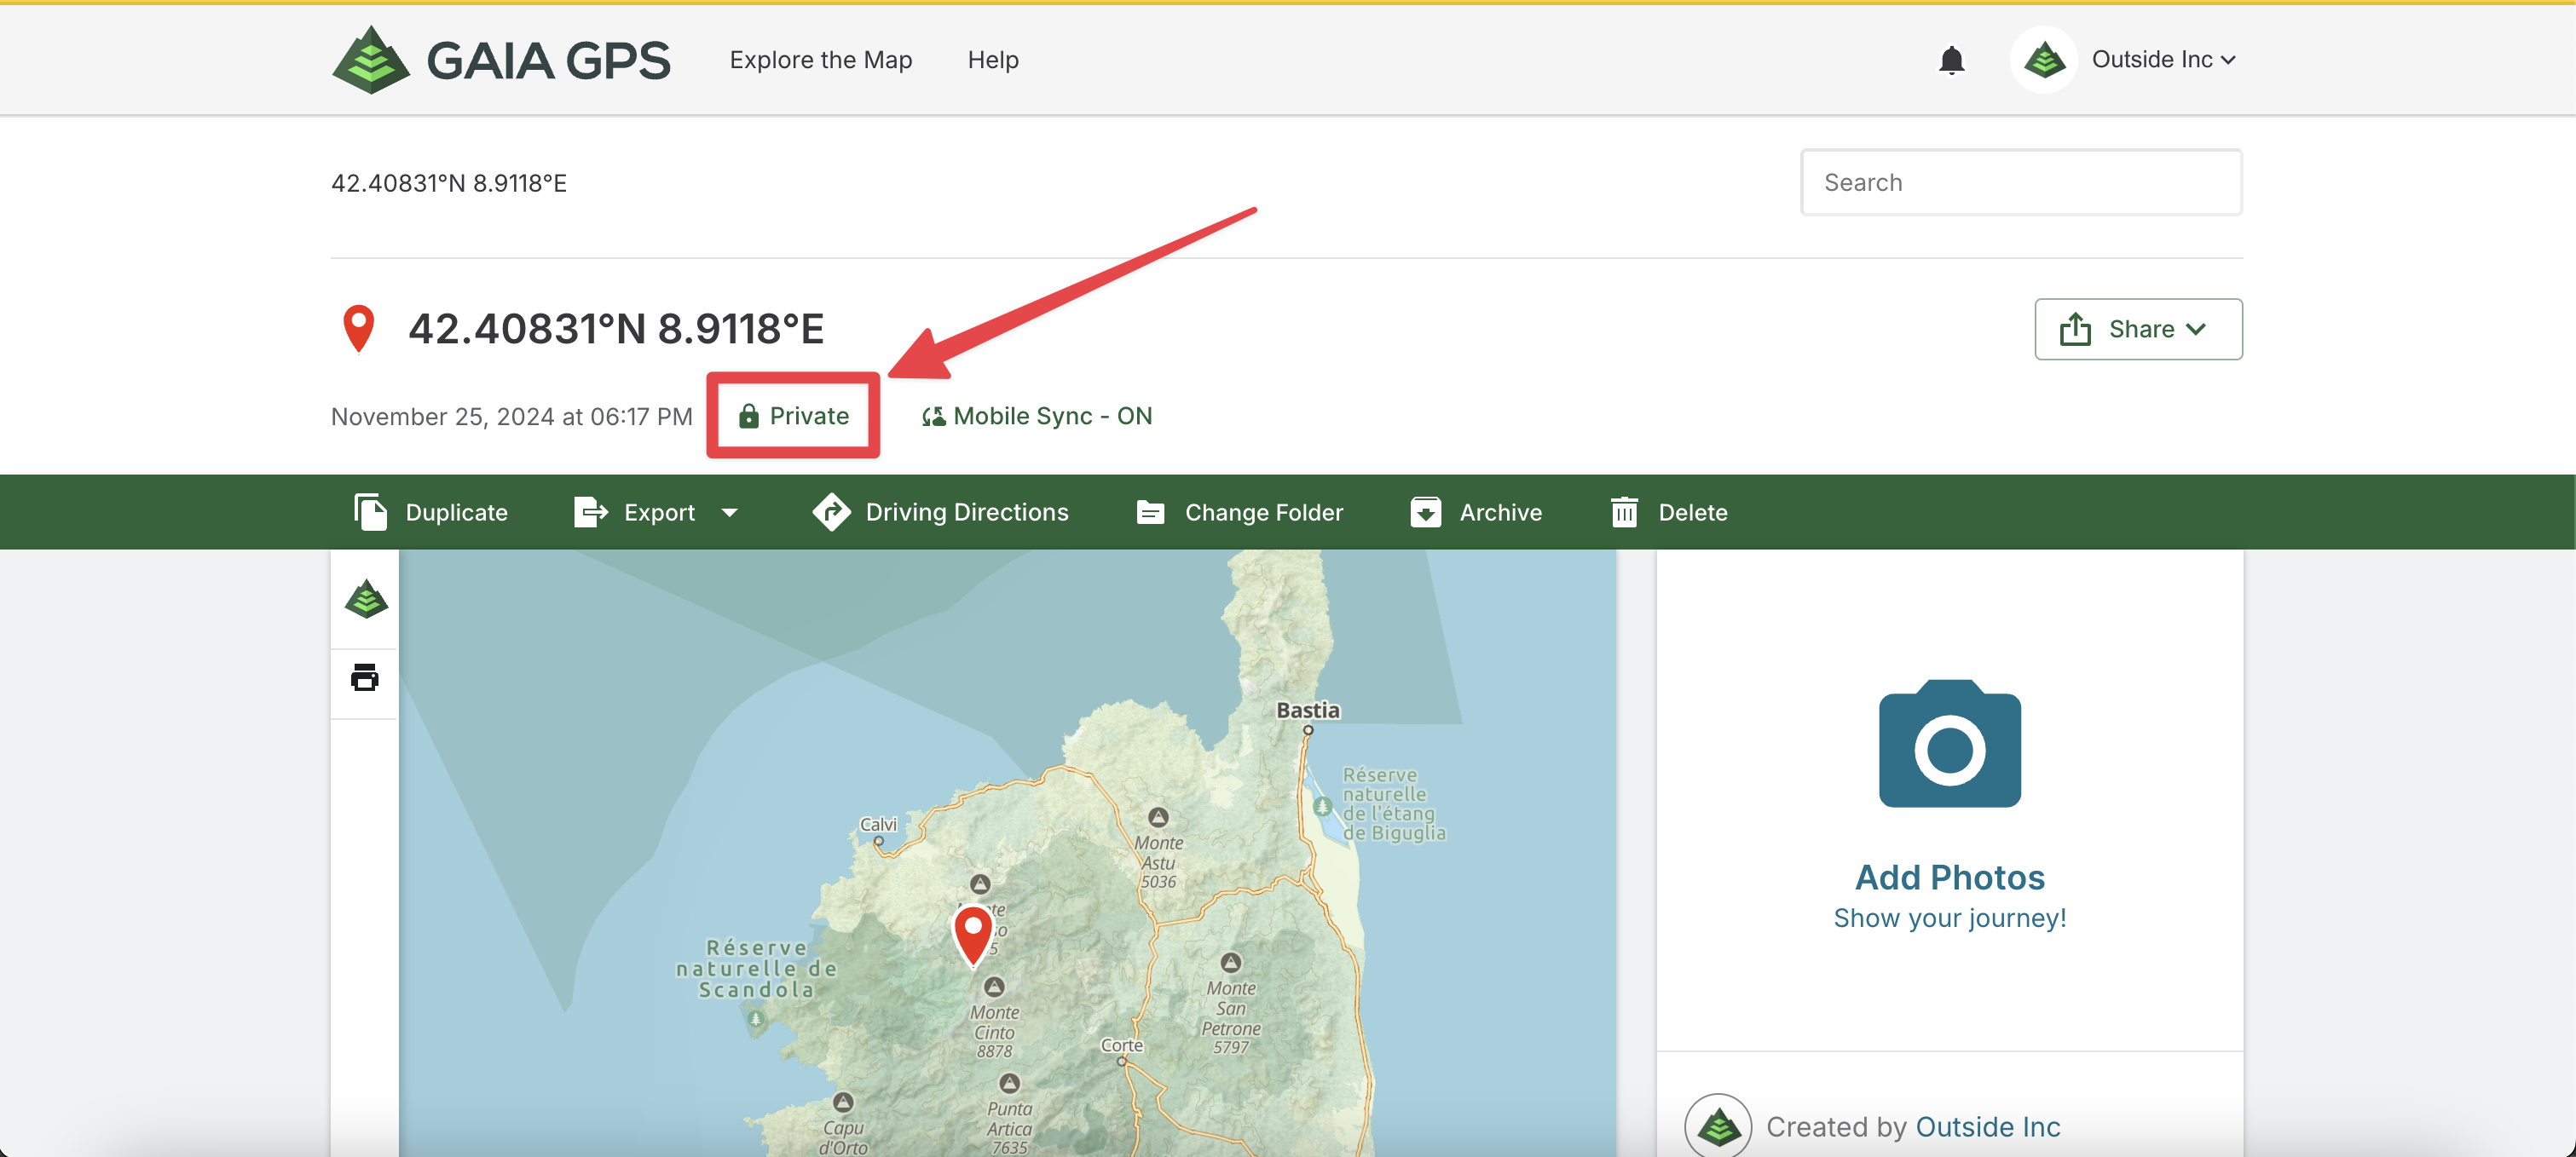The width and height of the screenshot is (2576, 1157).
Task: Expand the Export dropdown arrow
Action: [x=730, y=513]
